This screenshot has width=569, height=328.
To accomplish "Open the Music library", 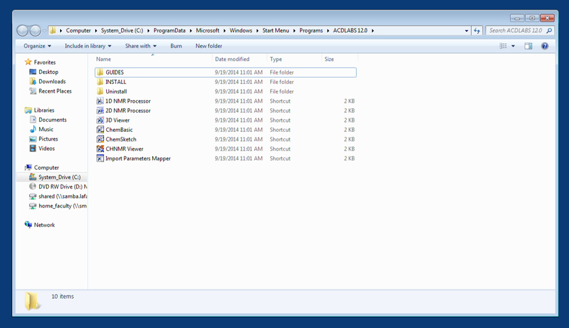I will (46, 129).
